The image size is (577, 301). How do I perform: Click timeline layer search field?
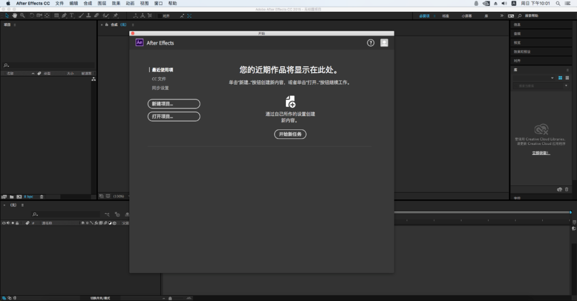click(x=66, y=214)
